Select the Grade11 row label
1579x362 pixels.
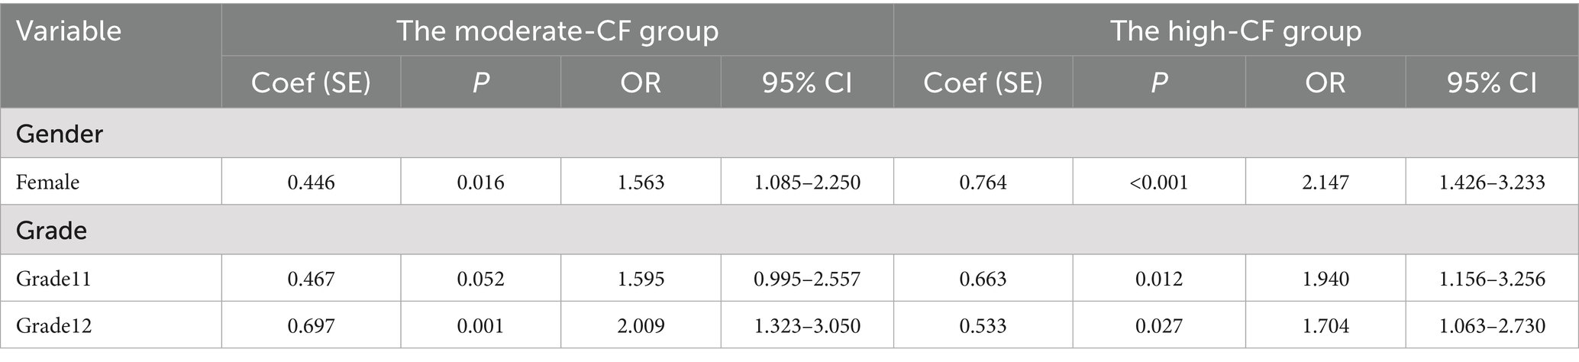point(53,279)
